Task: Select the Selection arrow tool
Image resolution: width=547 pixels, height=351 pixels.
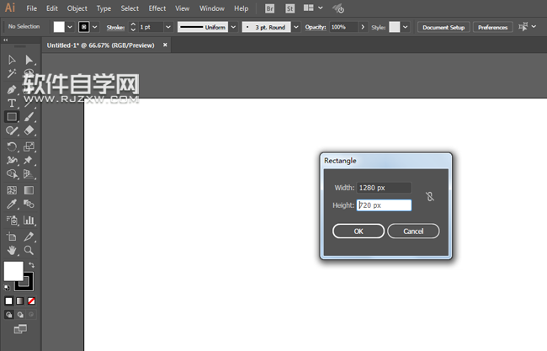Action: tap(12, 60)
